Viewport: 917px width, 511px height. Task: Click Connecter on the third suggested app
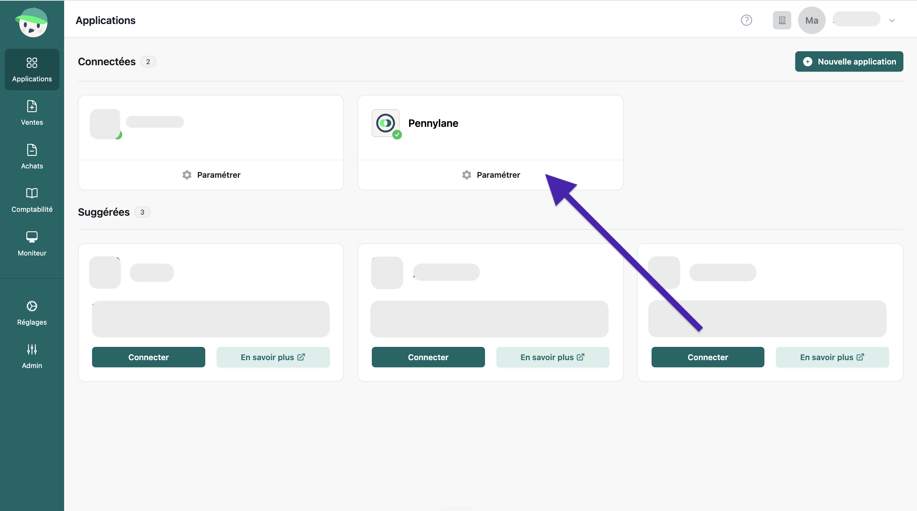[x=708, y=357]
